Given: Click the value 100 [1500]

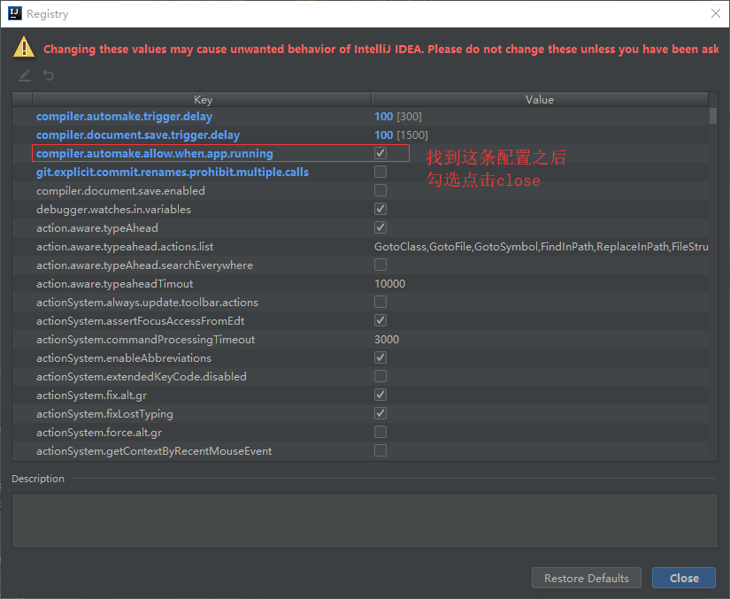Looking at the screenshot, I should [401, 135].
